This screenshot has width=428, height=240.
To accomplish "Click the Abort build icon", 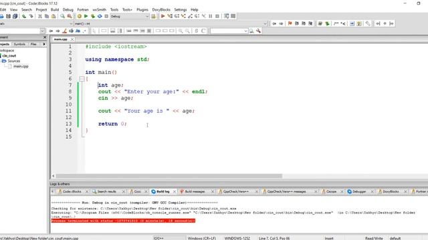I will coord(106,16).
